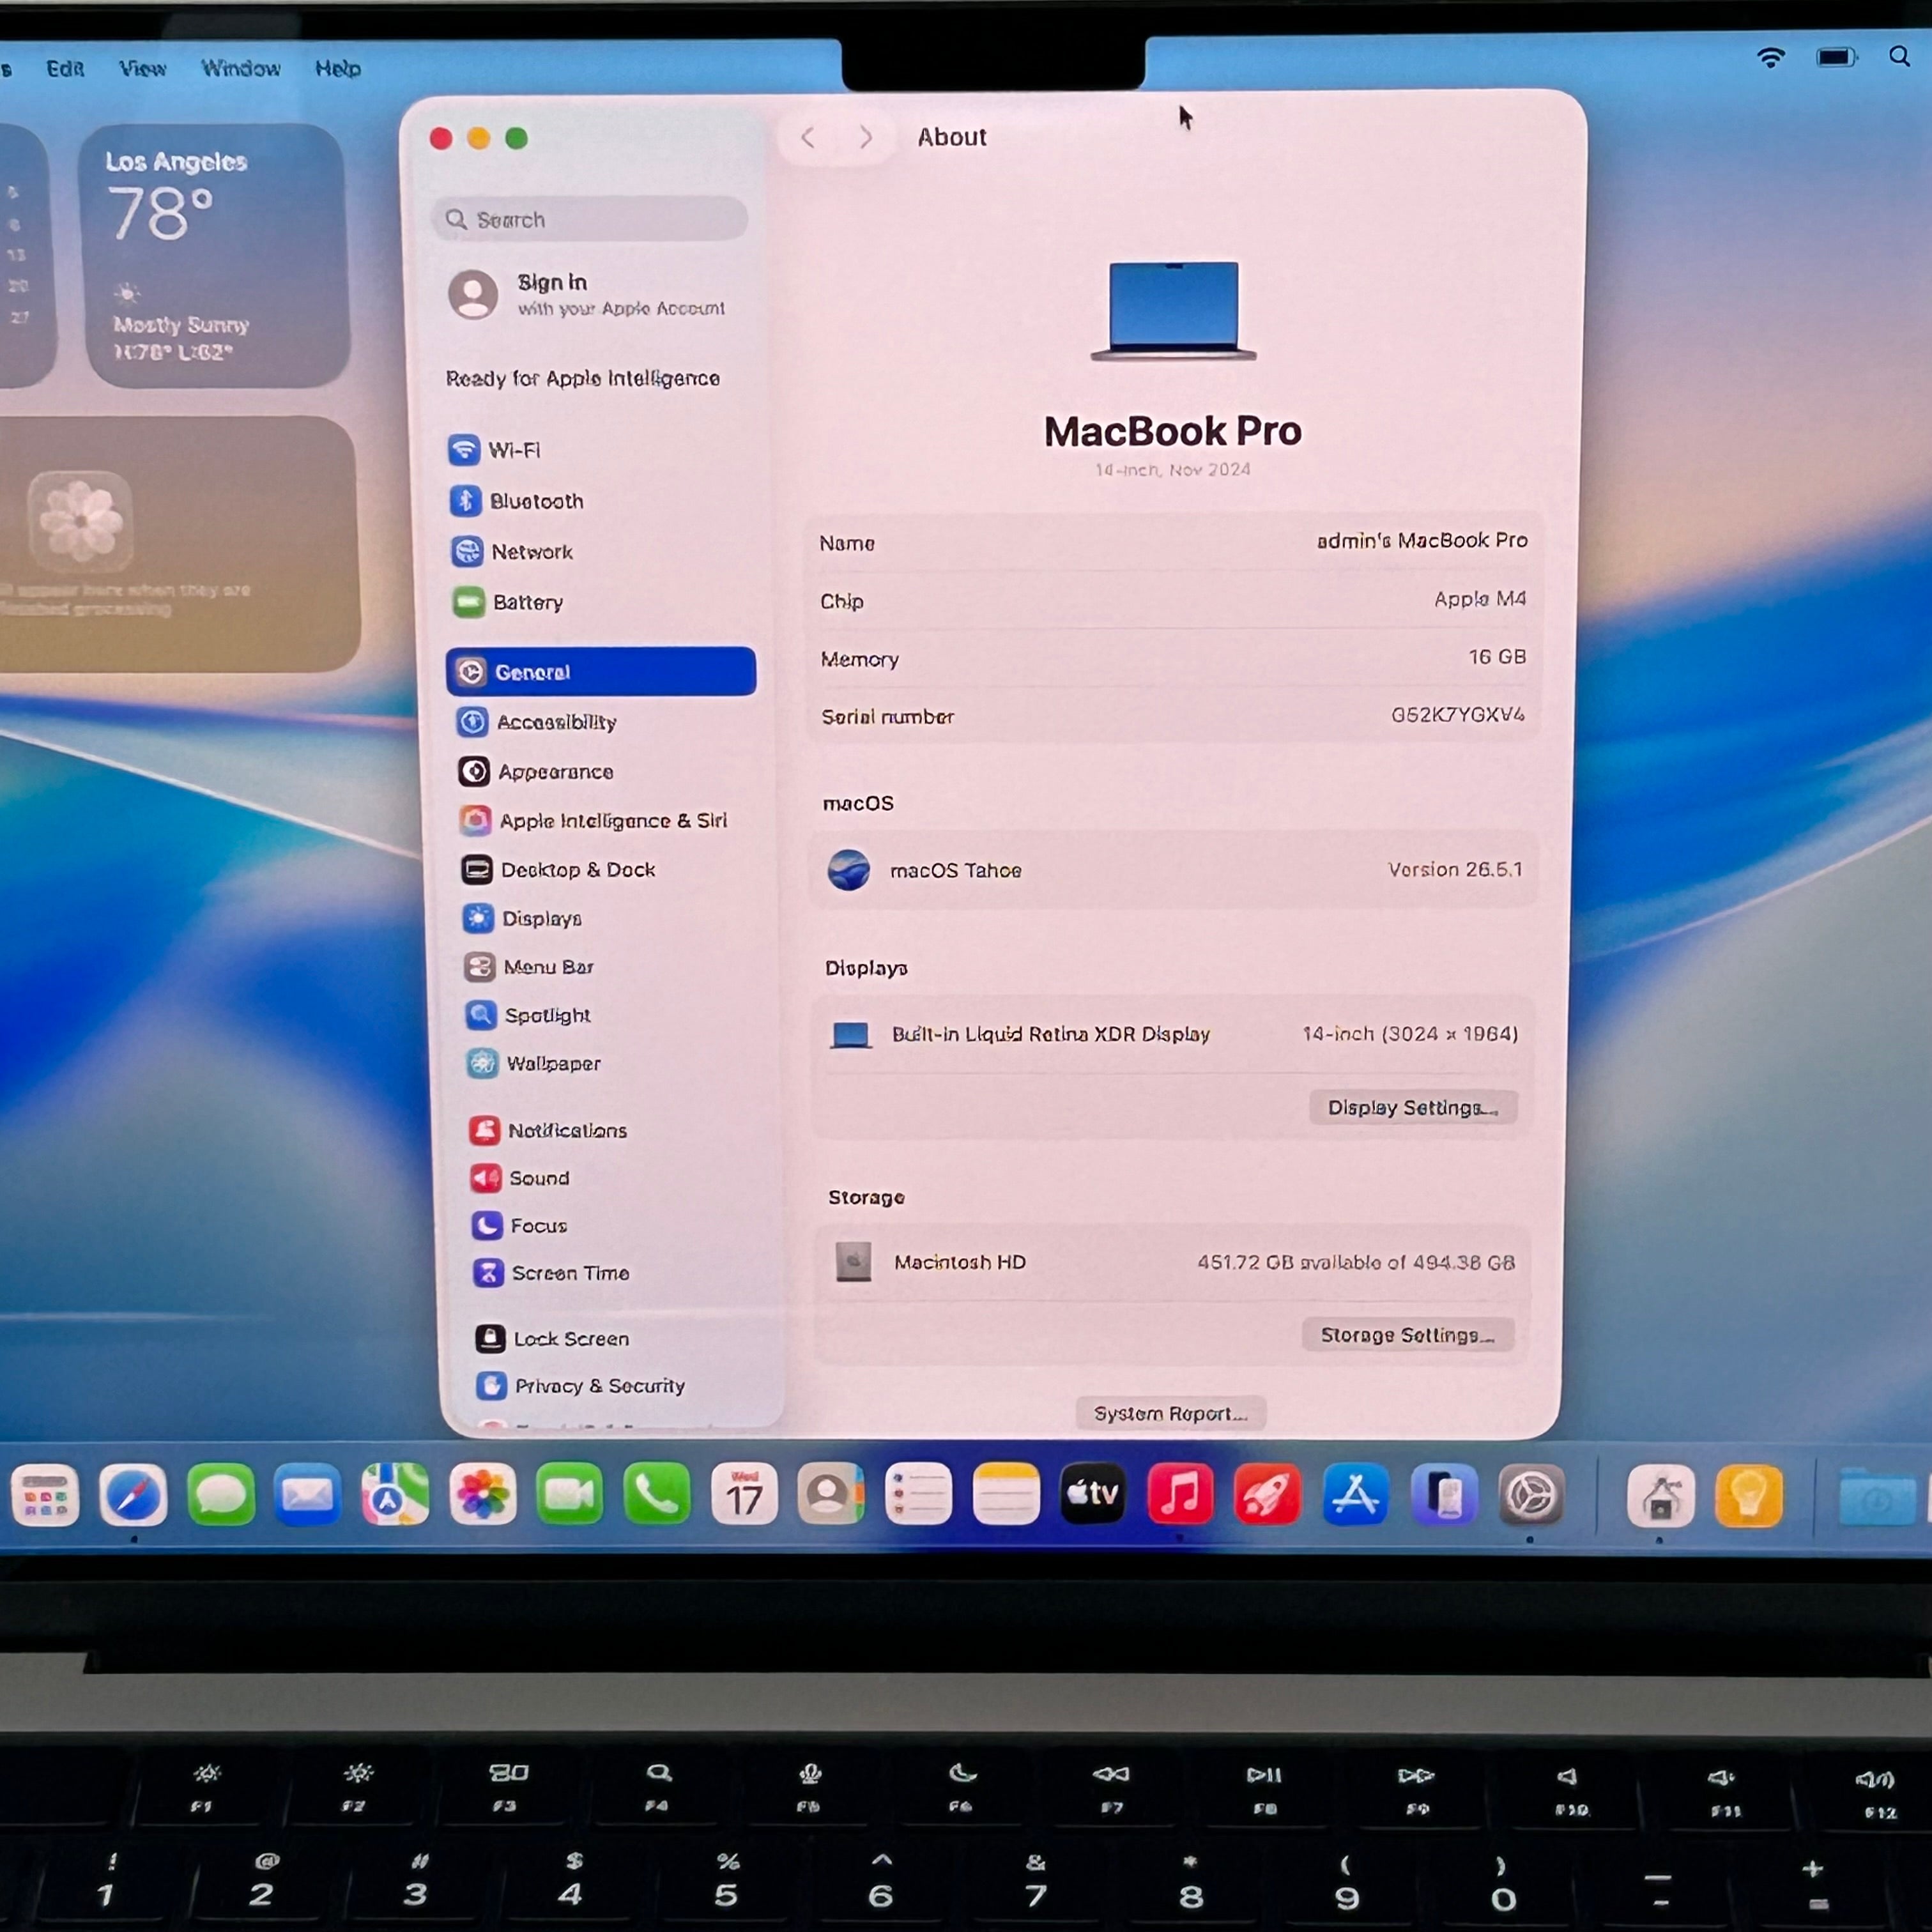This screenshot has height=1932, width=1932.
Task: Open the Window menu
Action: [241, 68]
